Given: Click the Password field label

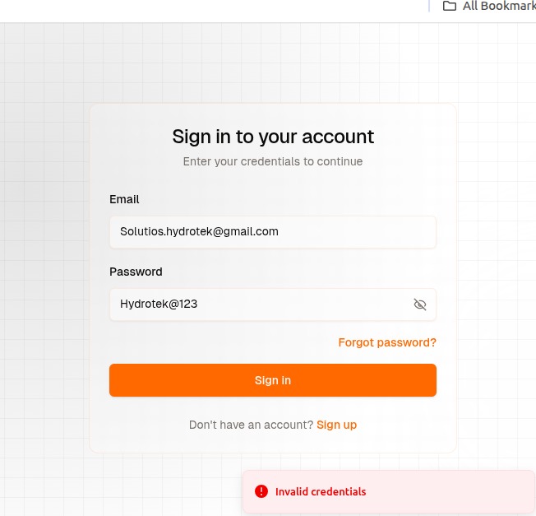Looking at the screenshot, I should coord(136,272).
